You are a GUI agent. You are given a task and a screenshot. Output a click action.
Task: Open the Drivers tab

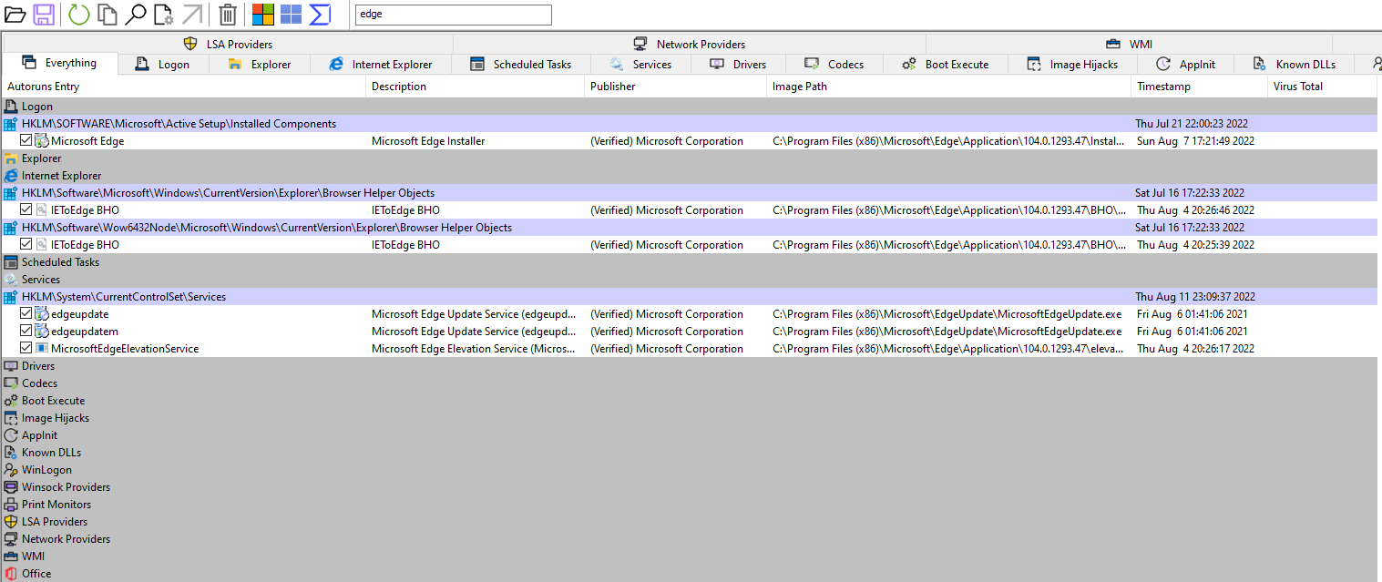coord(738,64)
